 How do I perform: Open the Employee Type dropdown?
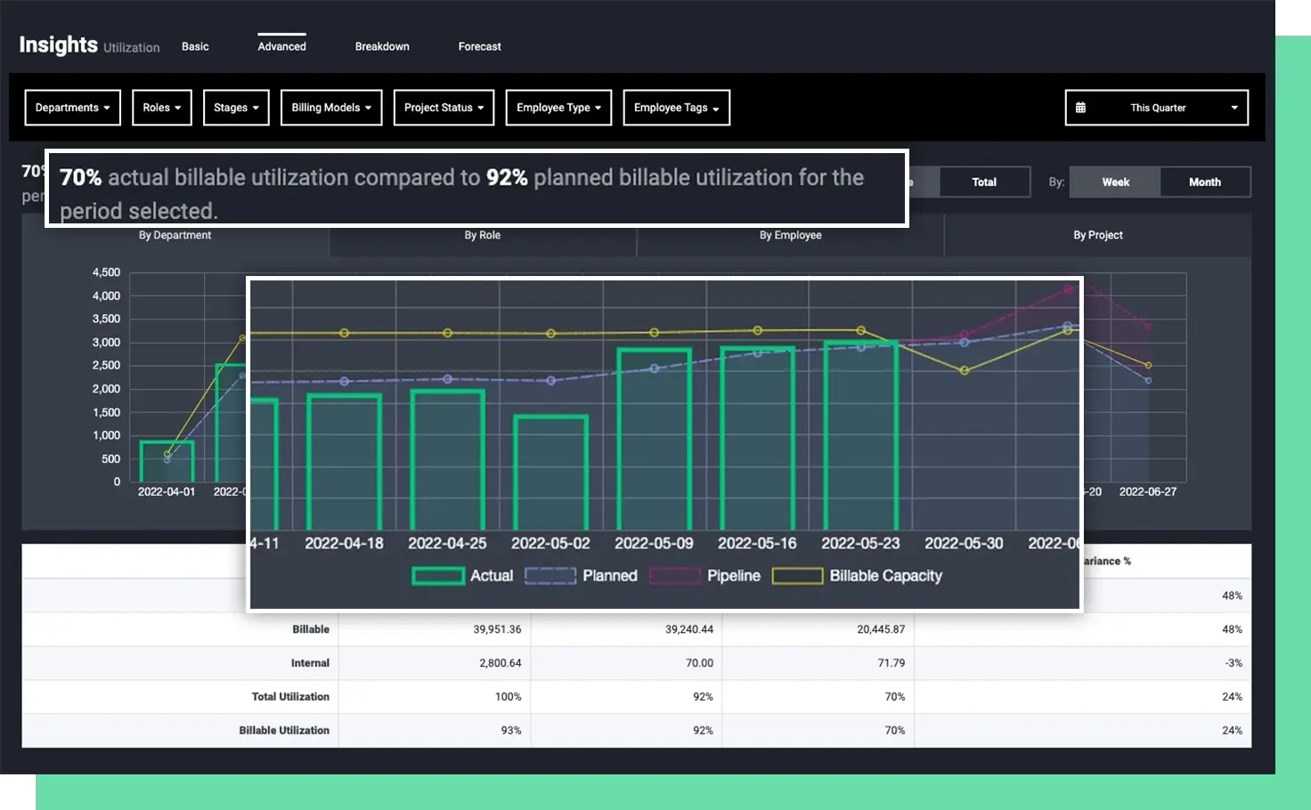pos(558,108)
